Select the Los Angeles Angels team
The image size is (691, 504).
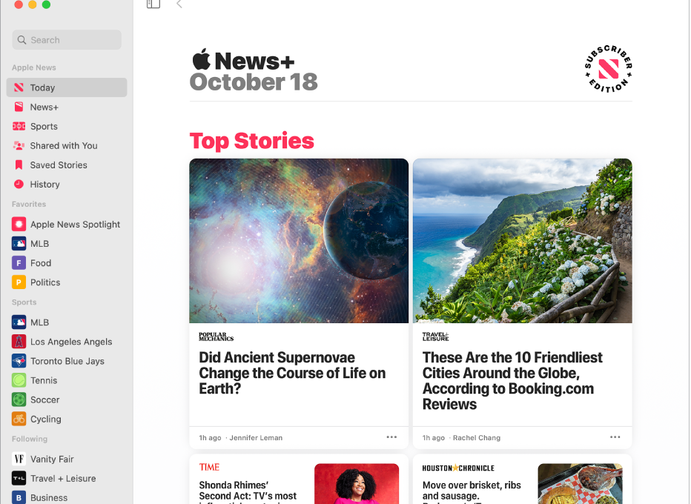click(67, 342)
